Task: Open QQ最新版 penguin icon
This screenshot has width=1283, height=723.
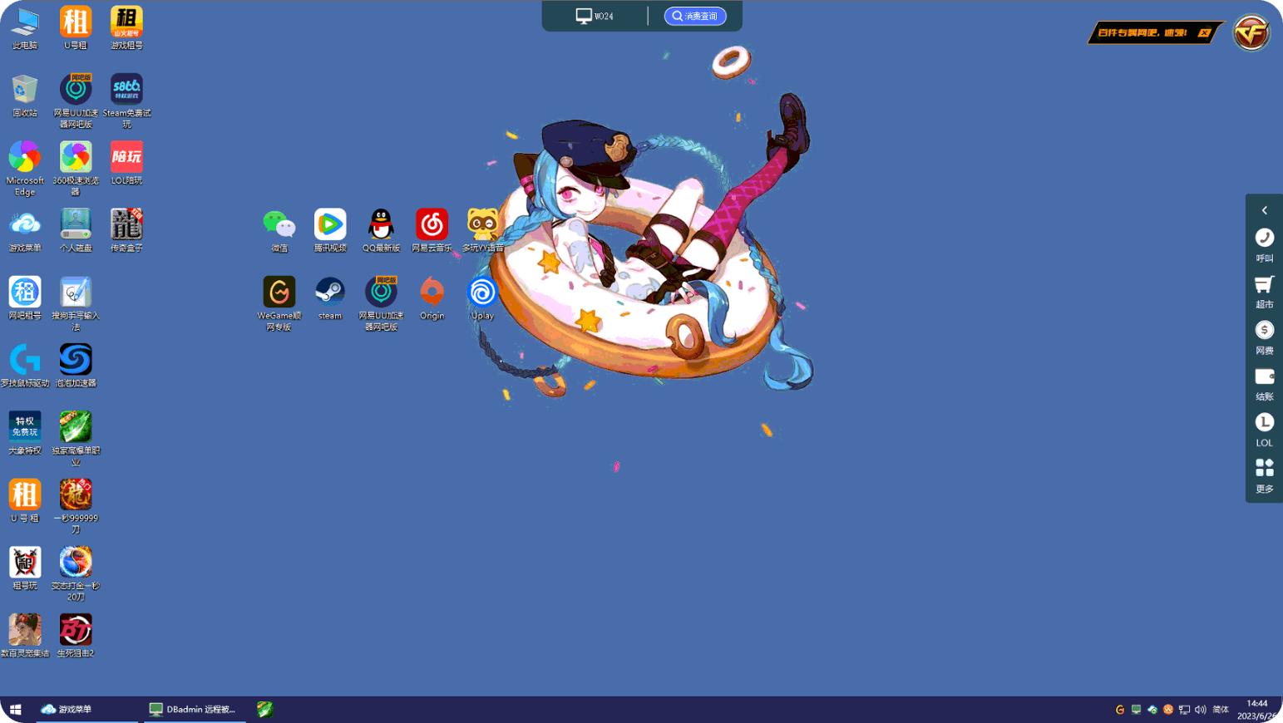Action: click(x=381, y=230)
